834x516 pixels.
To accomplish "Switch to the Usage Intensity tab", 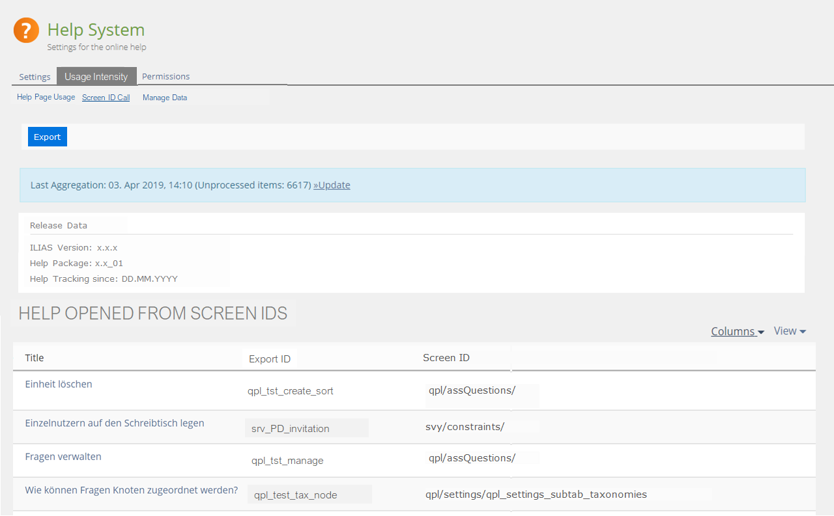I will click(96, 77).
